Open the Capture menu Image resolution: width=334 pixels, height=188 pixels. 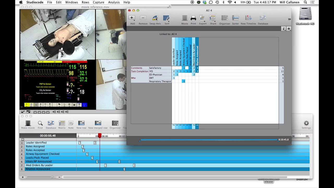99,2
